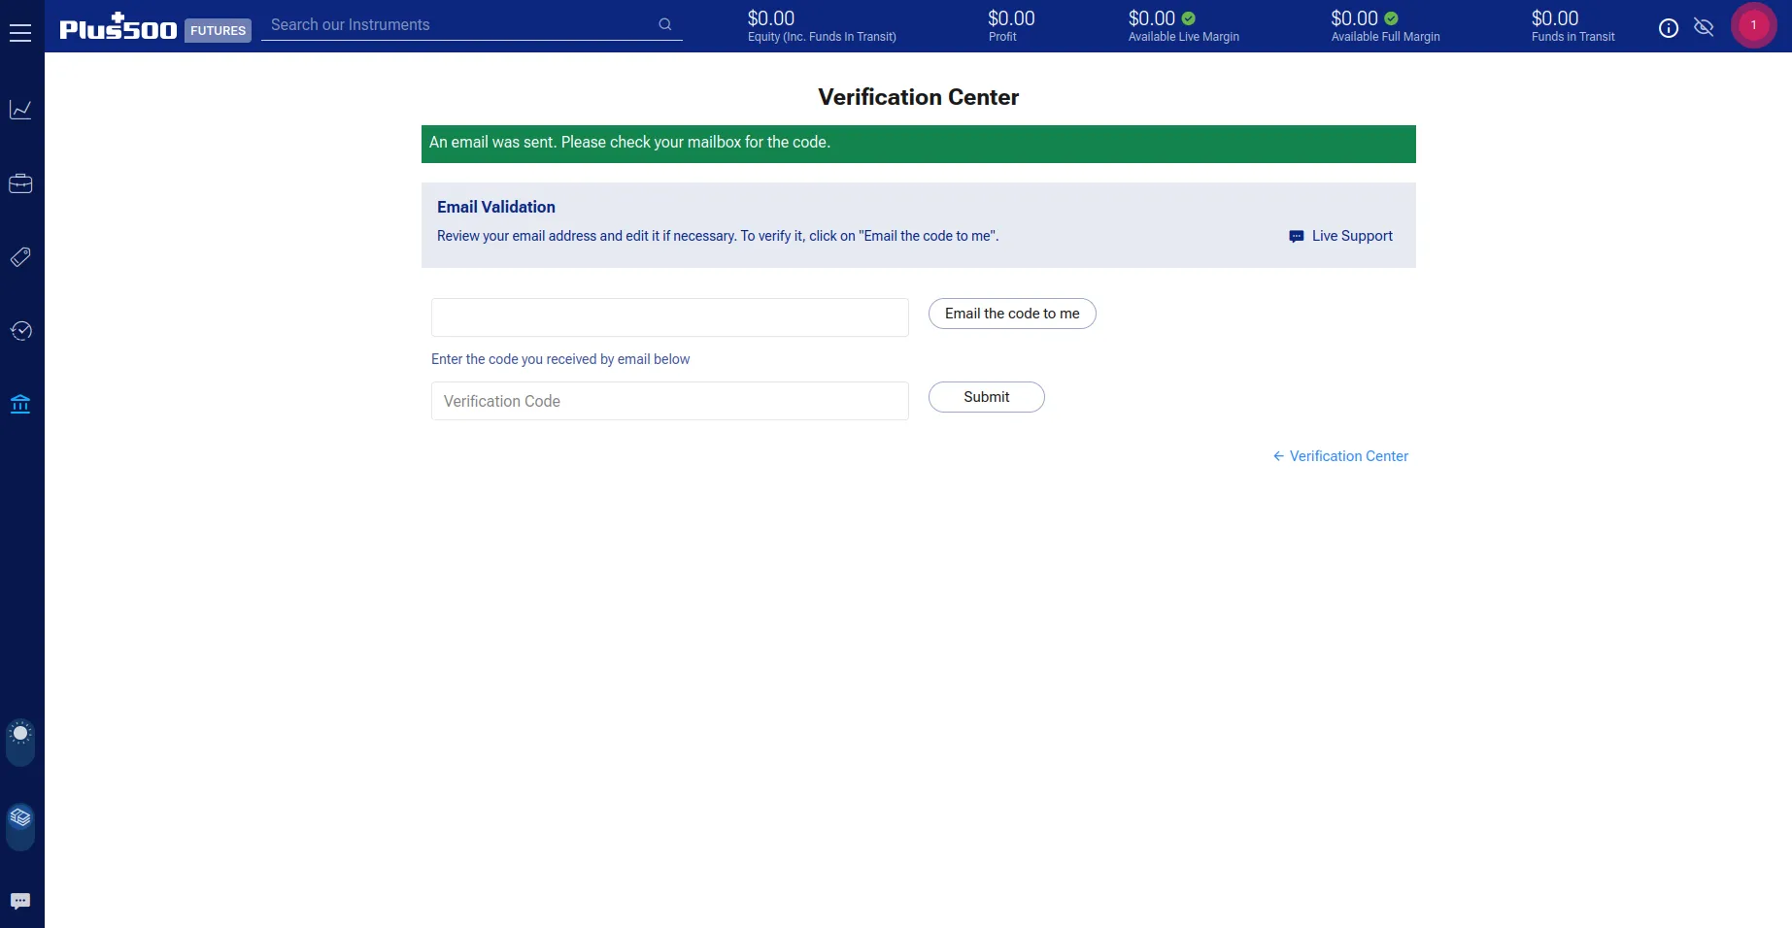Image resolution: width=1792 pixels, height=928 pixels.
Task: Toggle hide balances eye icon
Action: [x=1704, y=27]
